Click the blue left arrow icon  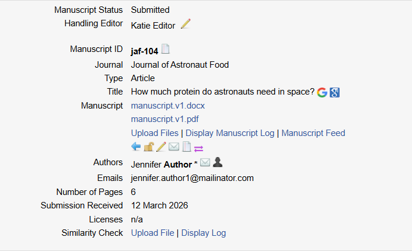[x=136, y=147]
